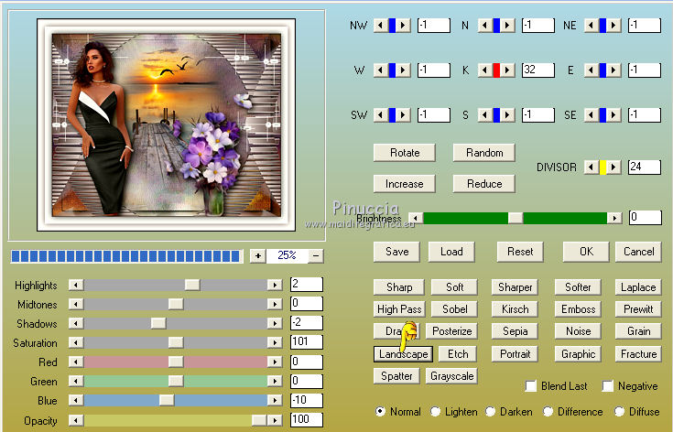Image resolution: width=673 pixels, height=432 pixels.
Task: Click the image preview thumbnail
Action: (166, 124)
